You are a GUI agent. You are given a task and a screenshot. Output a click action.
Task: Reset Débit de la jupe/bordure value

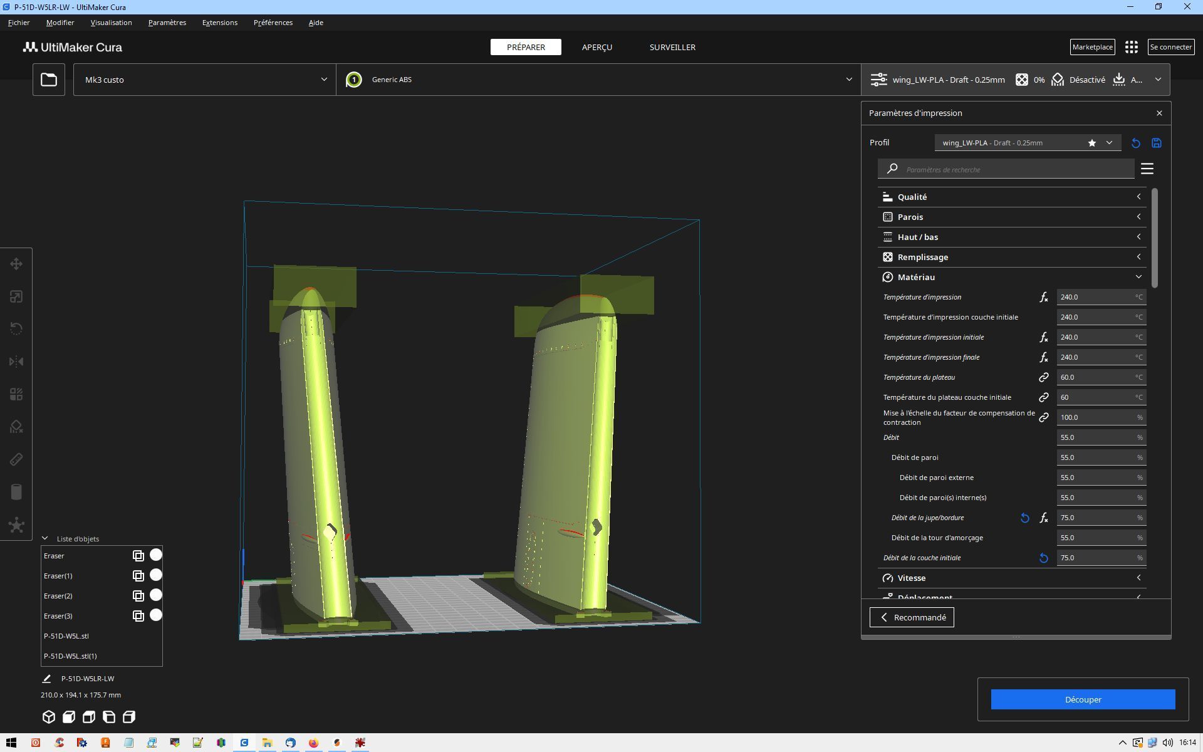tap(1025, 518)
